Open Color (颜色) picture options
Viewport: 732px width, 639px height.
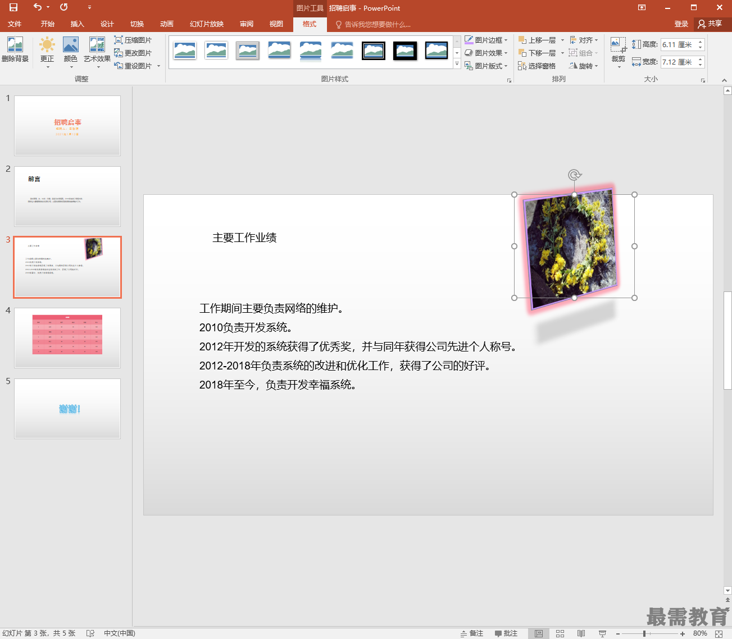pos(71,52)
